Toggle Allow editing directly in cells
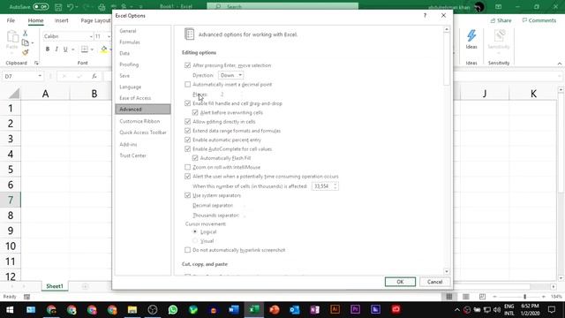565x318 pixels. pos(187,122)
